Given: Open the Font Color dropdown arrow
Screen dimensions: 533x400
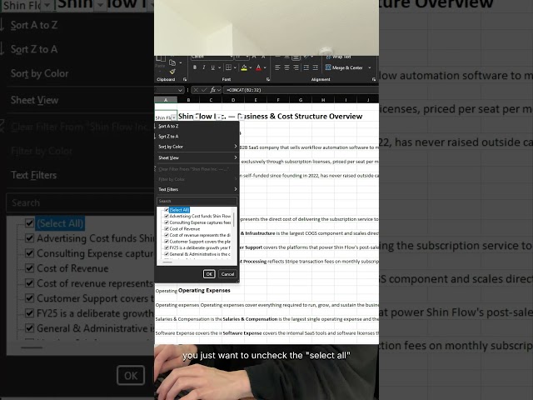Looking at the screenshot, I should click(x=265, y=67).
